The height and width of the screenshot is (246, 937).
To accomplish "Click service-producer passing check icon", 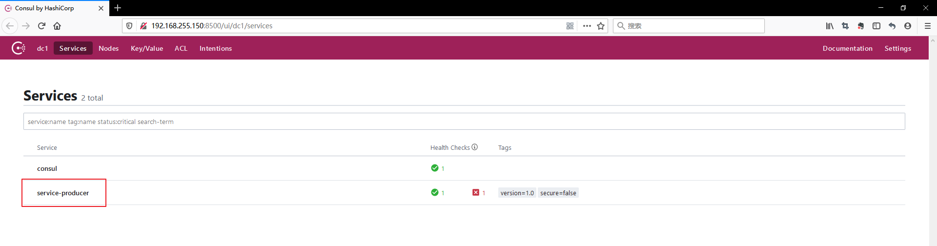I will 435,192.
